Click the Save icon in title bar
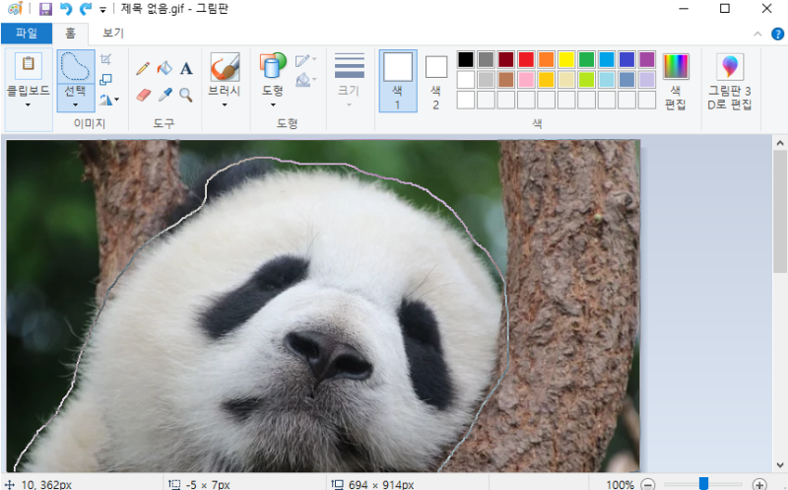Image resolution: width=788 pixels, height=490 pixels. click(45, 9)
